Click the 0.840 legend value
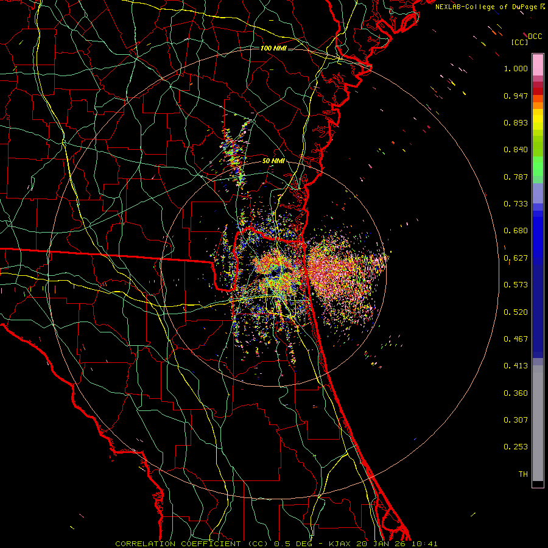The image size is (548, 548). click(x=516, y=150)
